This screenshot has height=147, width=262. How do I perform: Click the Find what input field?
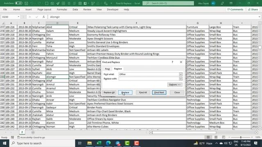click(x=149, y=74)
